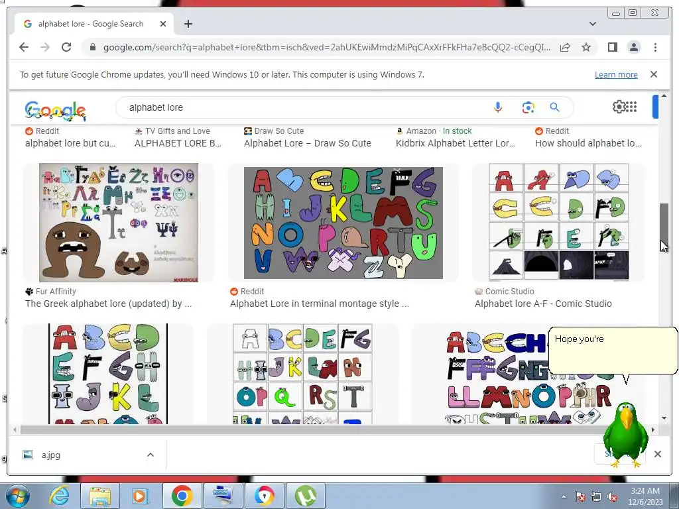Launch Internet Explorer from taskbar
Viewport: 679px width, 509px height.
pyautogui.click(x=59, y=496)
